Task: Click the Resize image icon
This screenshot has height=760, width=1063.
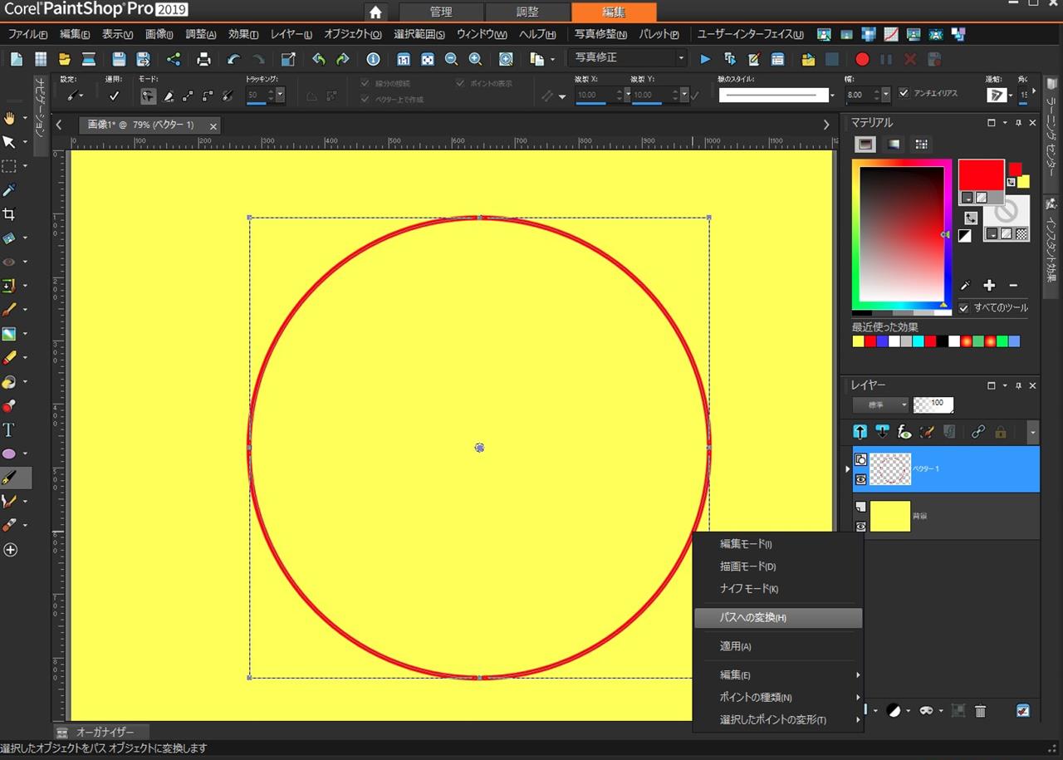Action: (x=288, y=59)
